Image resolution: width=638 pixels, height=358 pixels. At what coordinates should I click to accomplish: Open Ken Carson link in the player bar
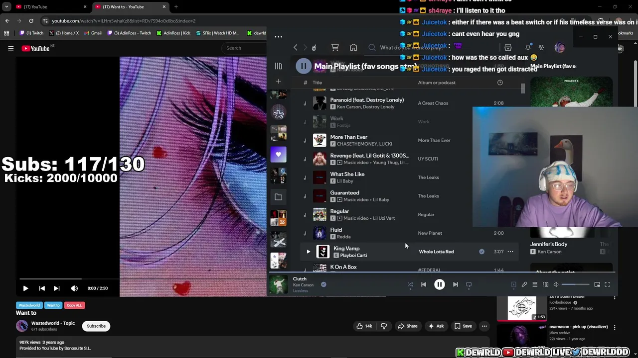click(x=303, y=285)
